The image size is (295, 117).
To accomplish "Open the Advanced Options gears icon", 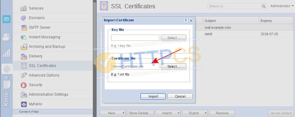I will (x=24, y=75).
